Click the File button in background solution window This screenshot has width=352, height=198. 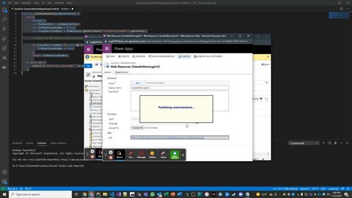(88, 66)
